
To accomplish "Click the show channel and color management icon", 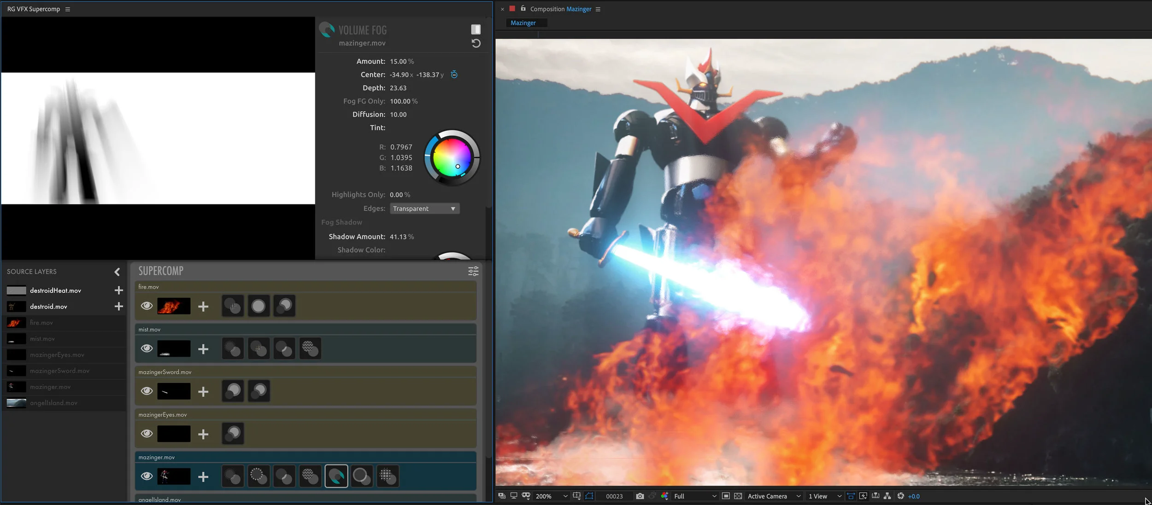I will pos(664,496).
